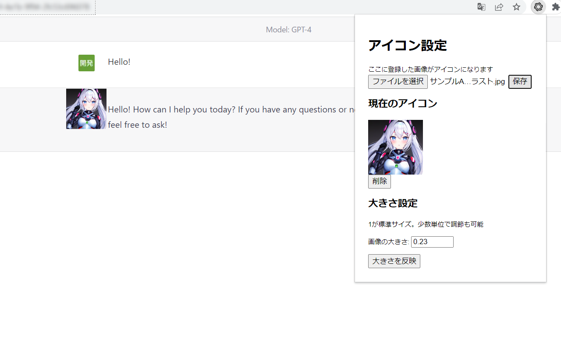The height and width of the screenshot is (350, 561).
Task: Click the アイコン設定 heading
Action: (x=407, y=45)
